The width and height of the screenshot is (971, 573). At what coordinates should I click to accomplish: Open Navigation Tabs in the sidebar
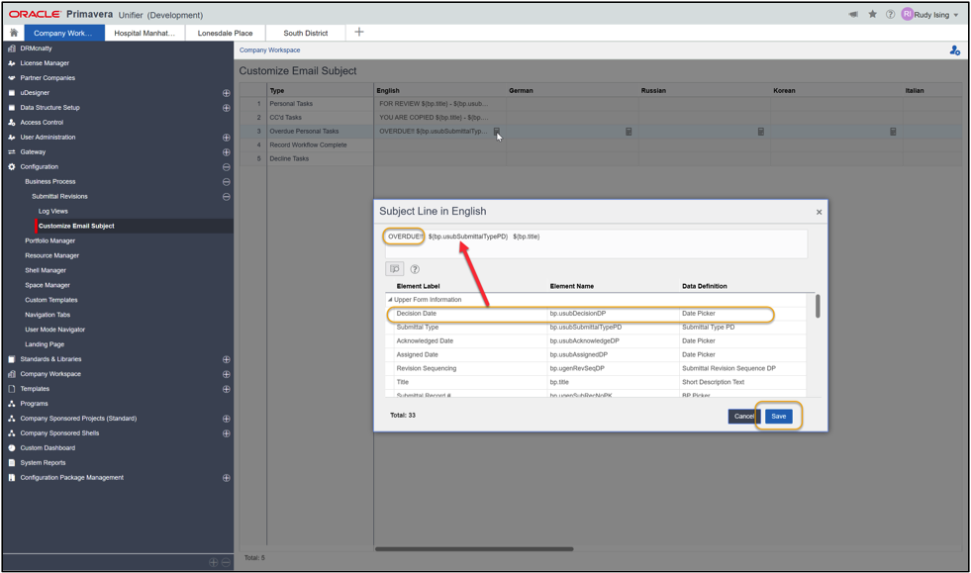(48, 315)
